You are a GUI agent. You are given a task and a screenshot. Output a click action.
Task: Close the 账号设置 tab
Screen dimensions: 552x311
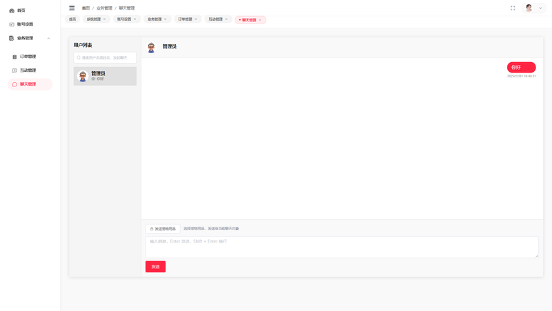[x=135, y=19]
